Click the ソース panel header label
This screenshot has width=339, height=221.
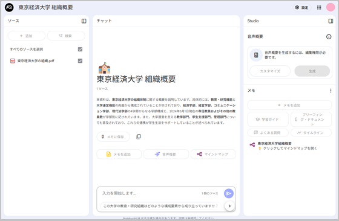(x=13, y=21)
